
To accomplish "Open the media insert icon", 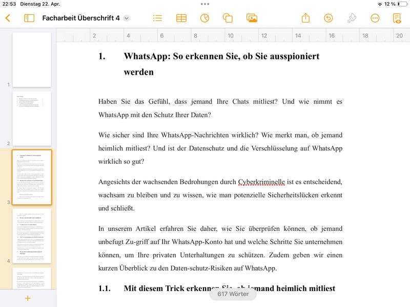I will coord(252,18).
